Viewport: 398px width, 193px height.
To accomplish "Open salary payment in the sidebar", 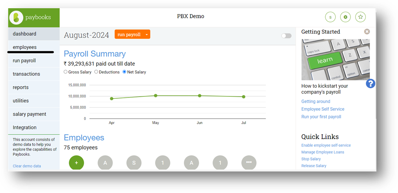I will (x=34, y=114).
